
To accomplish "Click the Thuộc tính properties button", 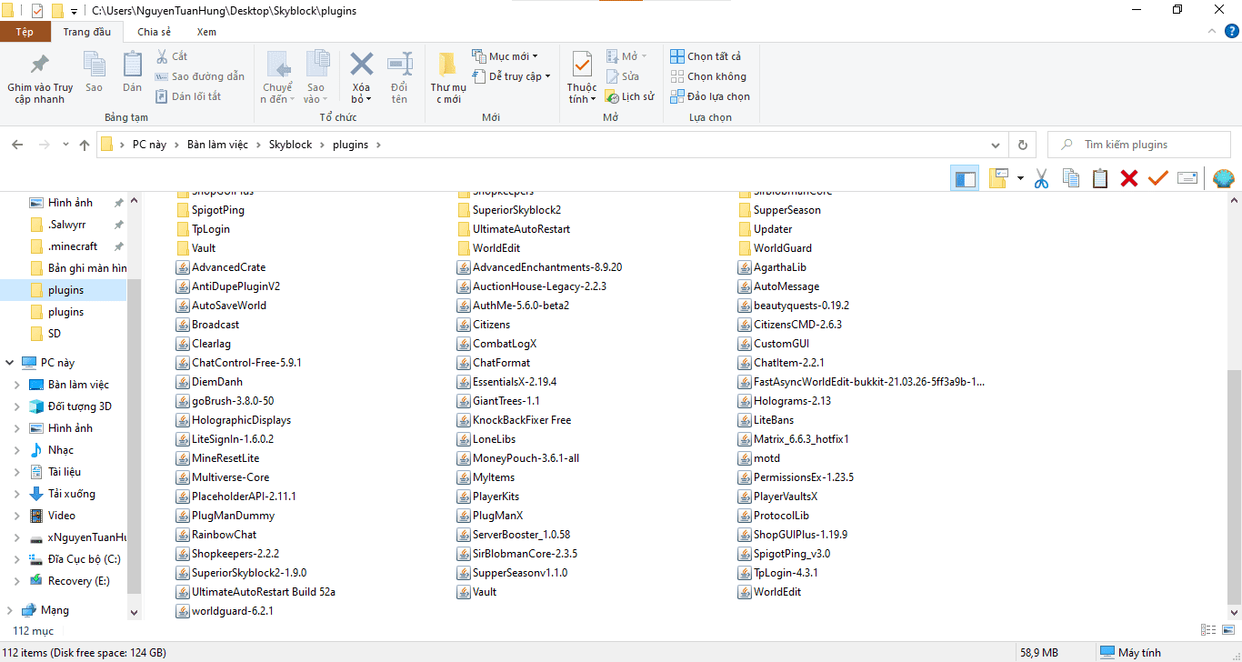I will point(582,77).
